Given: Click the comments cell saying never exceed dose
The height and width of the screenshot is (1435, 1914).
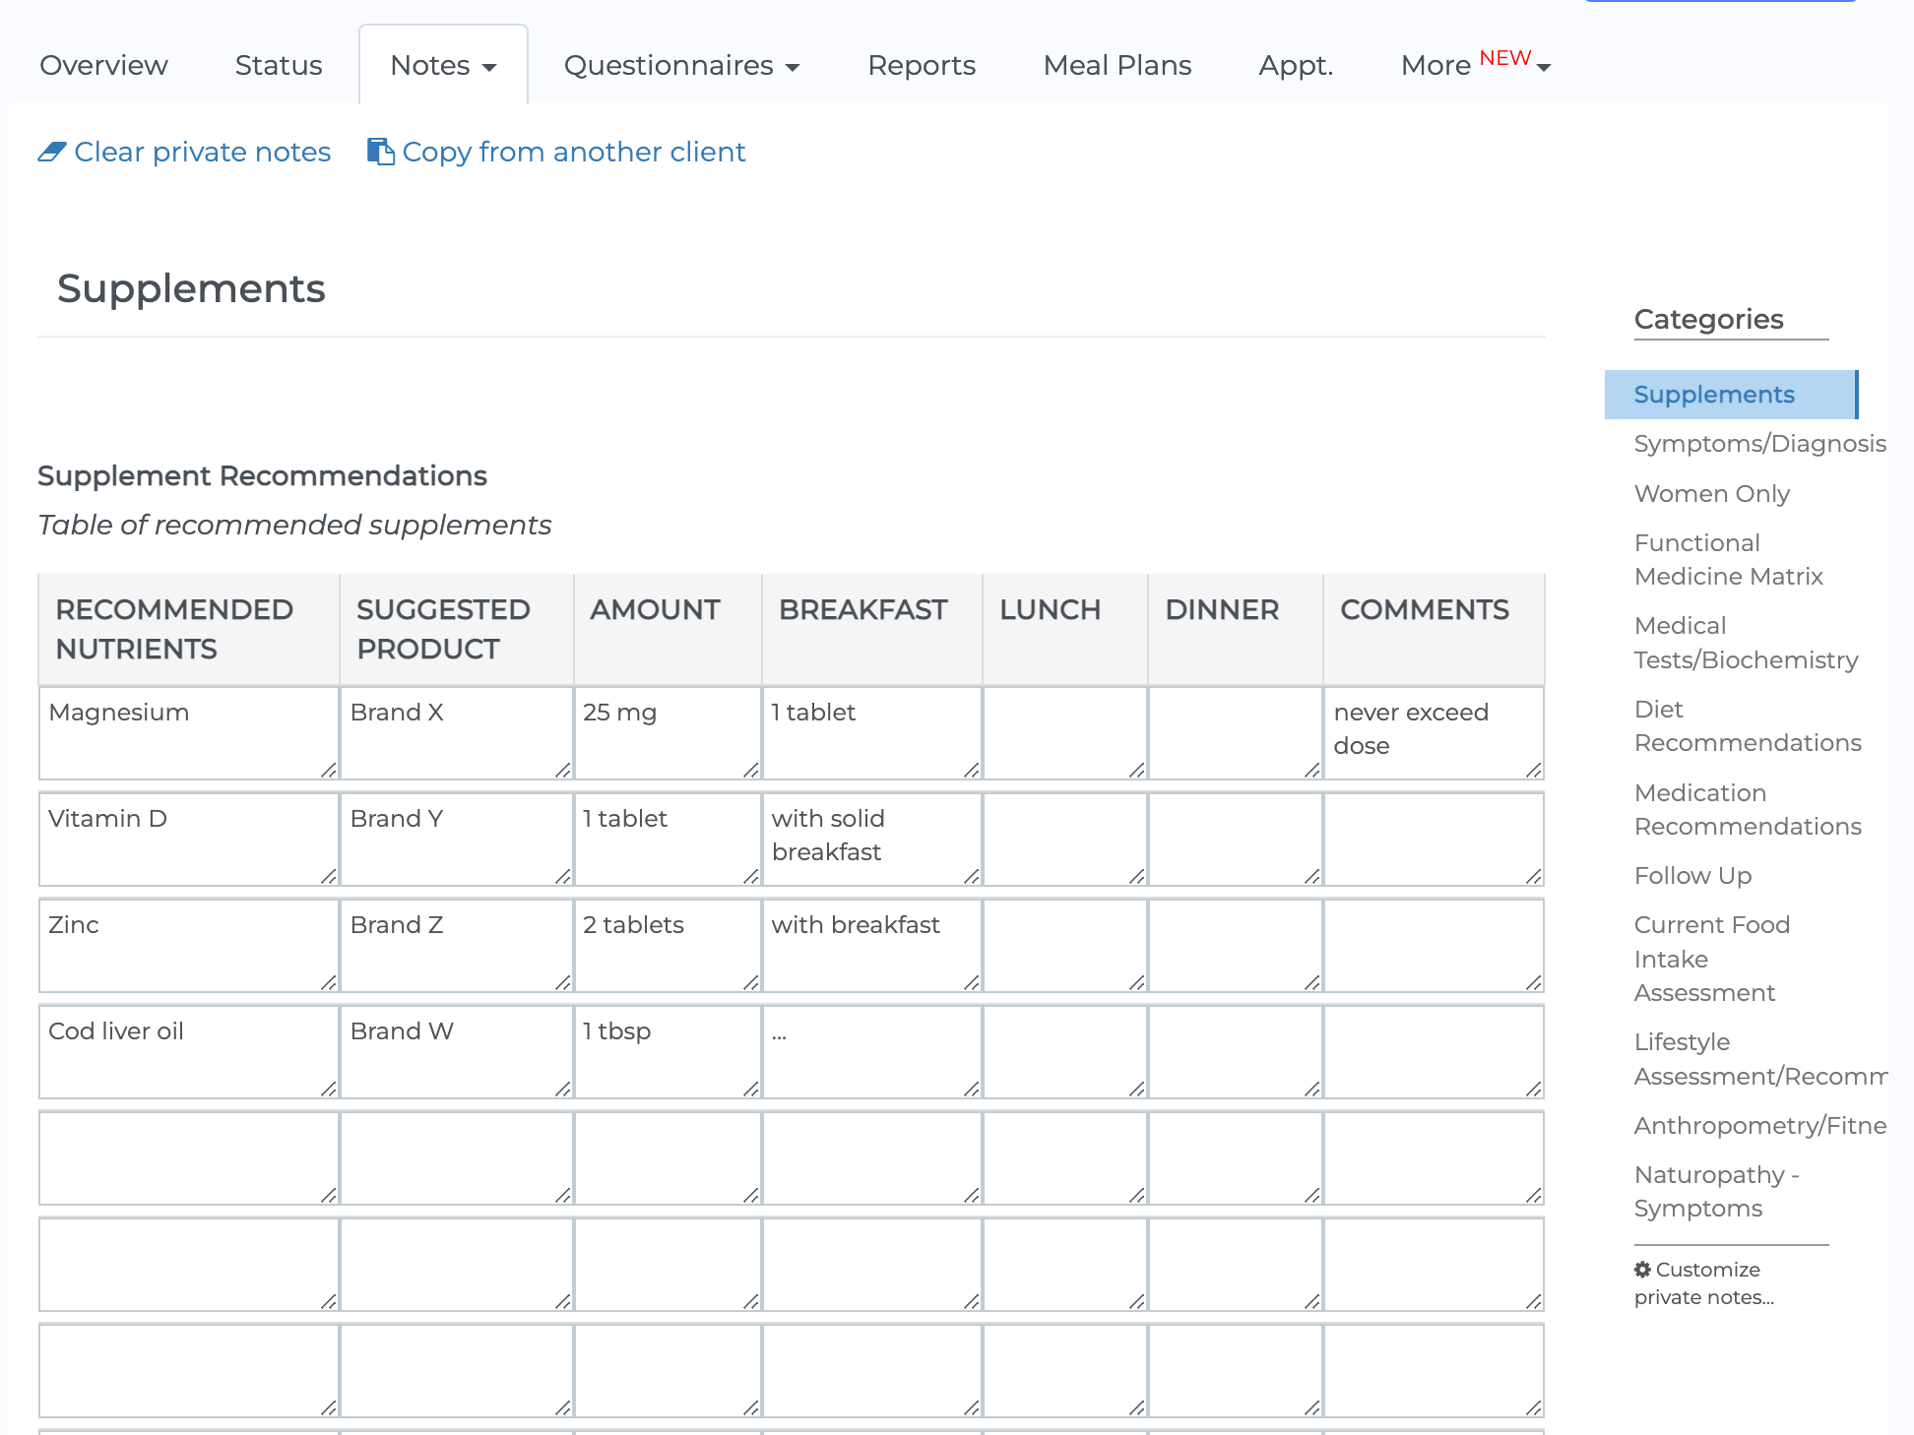Looking at the screenshot, I should 1433,733.
